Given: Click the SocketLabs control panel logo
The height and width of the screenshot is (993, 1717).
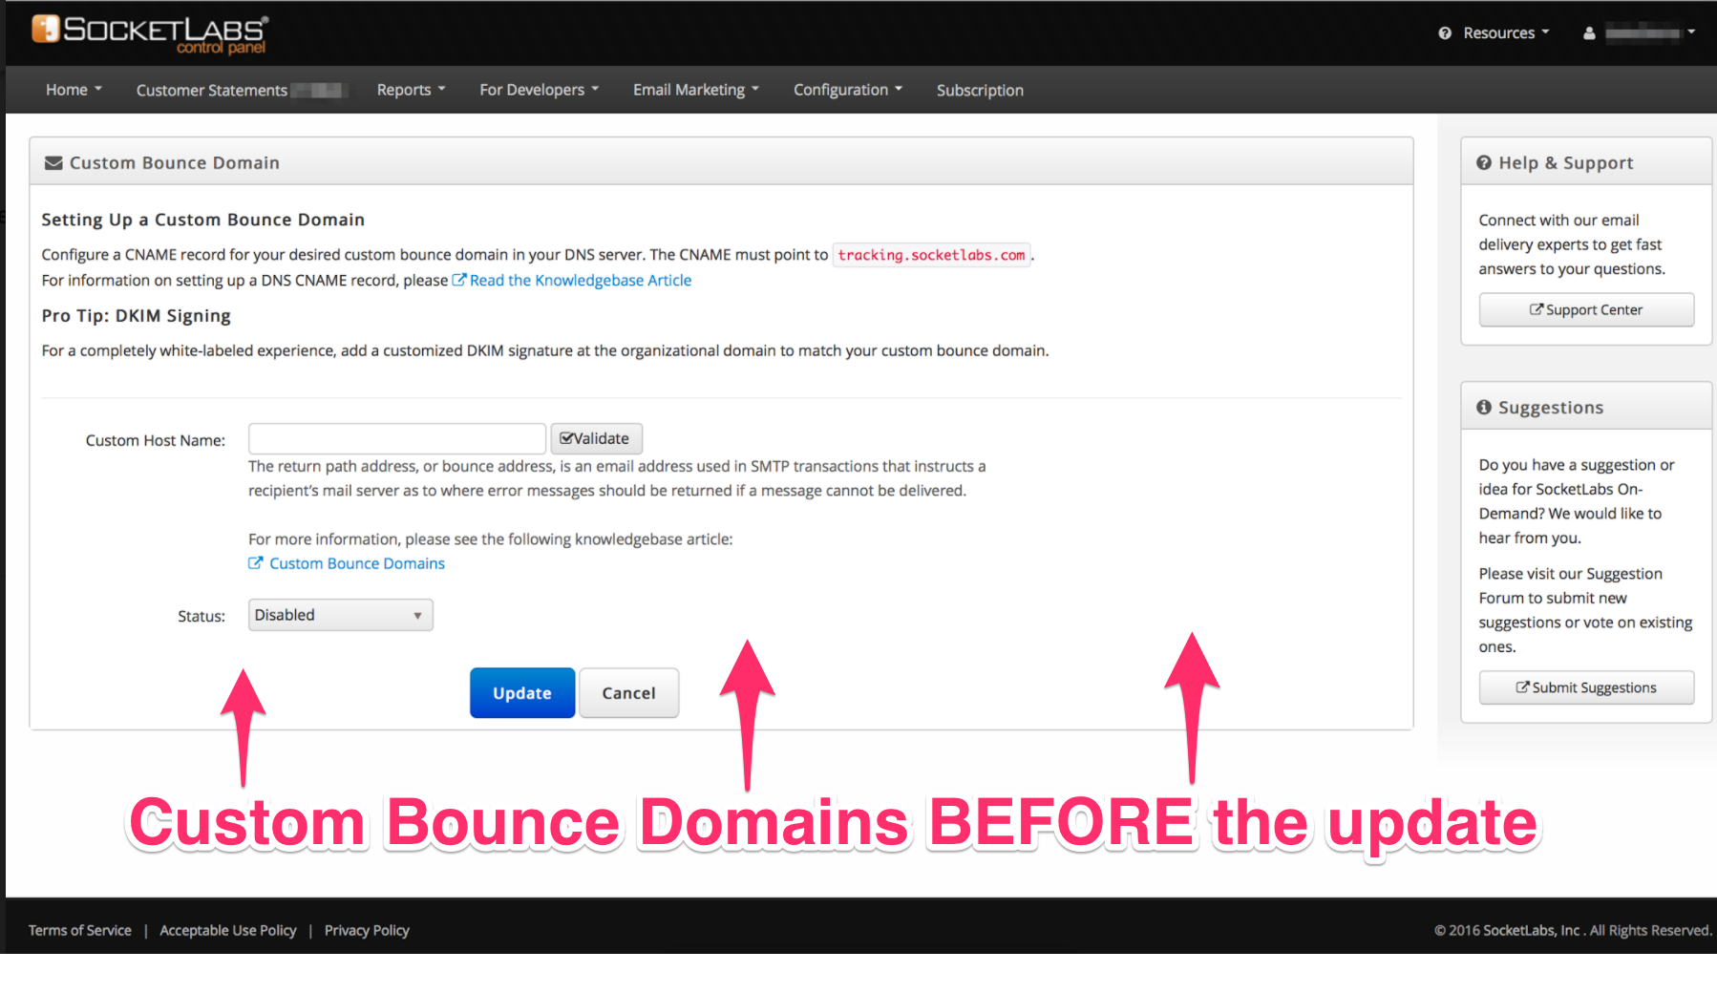Looking at the screenshot, I should click(150, 33).
